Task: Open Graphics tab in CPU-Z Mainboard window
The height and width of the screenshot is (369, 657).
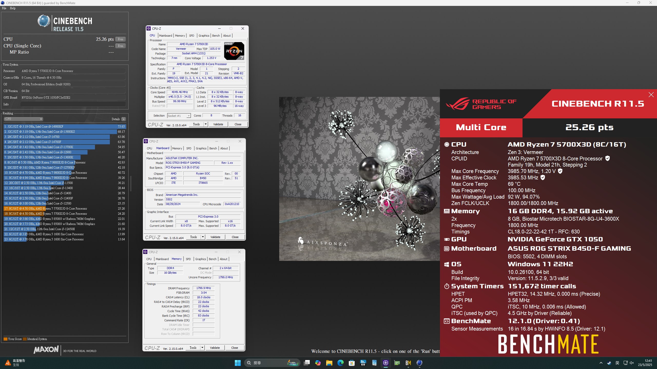Action: click(201, 148)
